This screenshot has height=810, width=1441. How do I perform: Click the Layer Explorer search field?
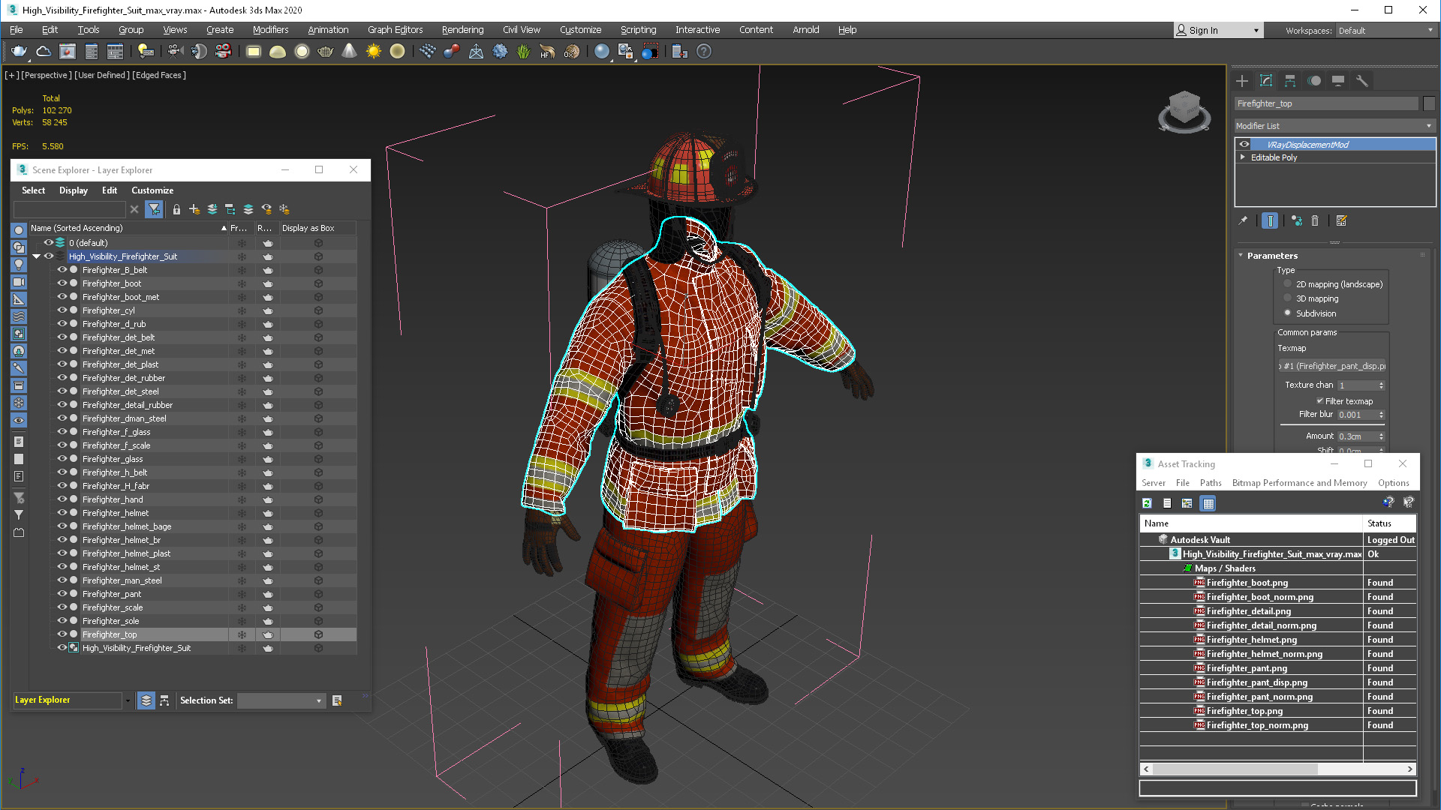(x=70, y=209)
